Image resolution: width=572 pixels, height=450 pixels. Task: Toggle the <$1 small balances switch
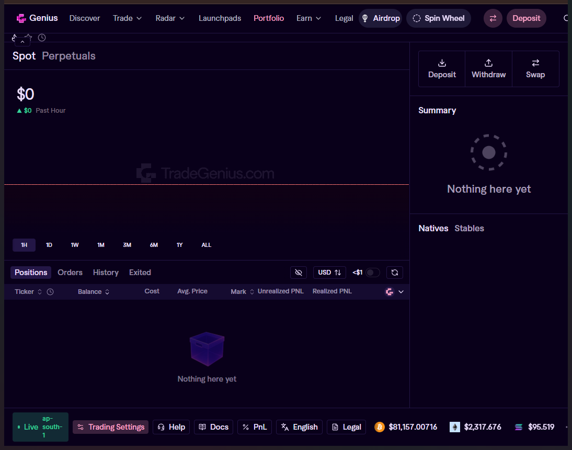tap(372, 273)
